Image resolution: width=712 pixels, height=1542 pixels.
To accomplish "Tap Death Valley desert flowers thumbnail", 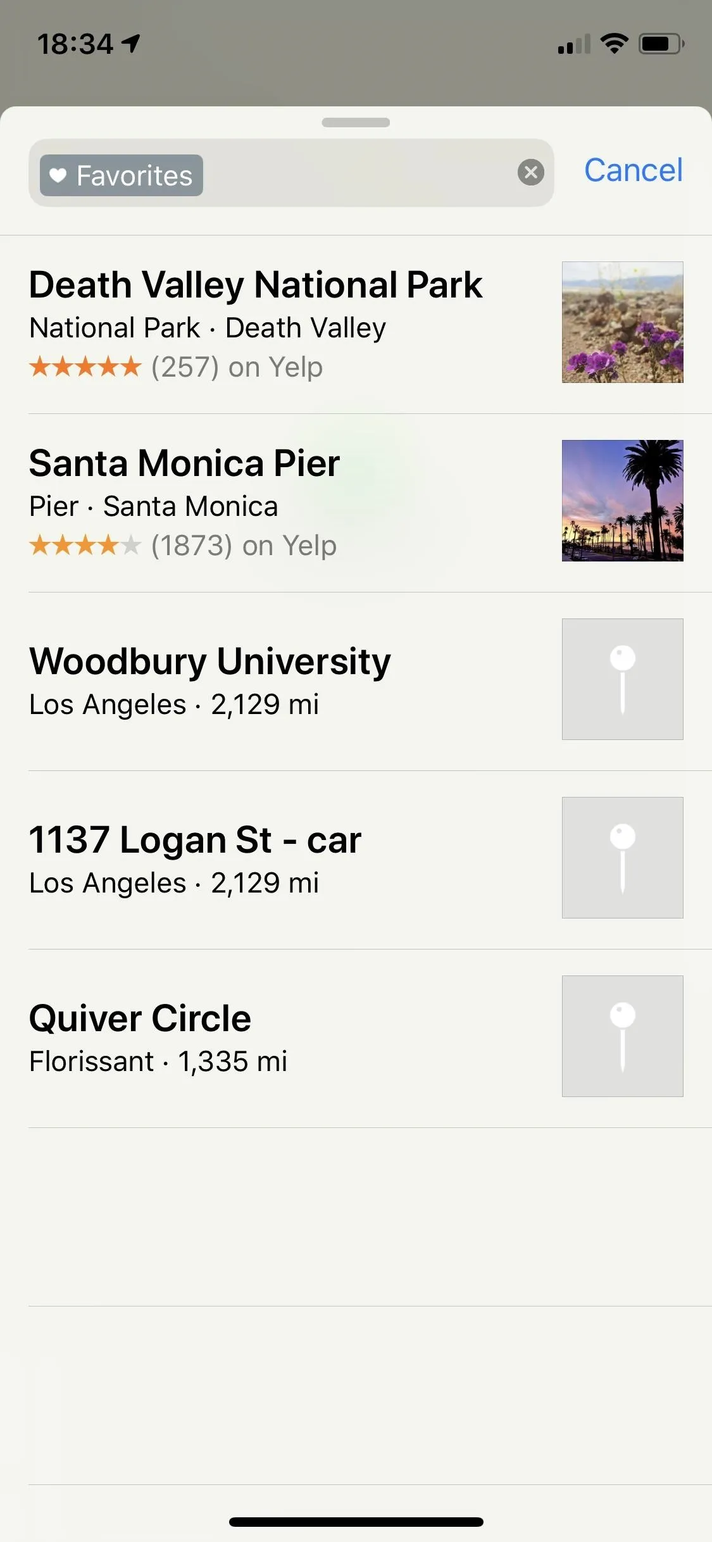I will [x=623, y=322].
